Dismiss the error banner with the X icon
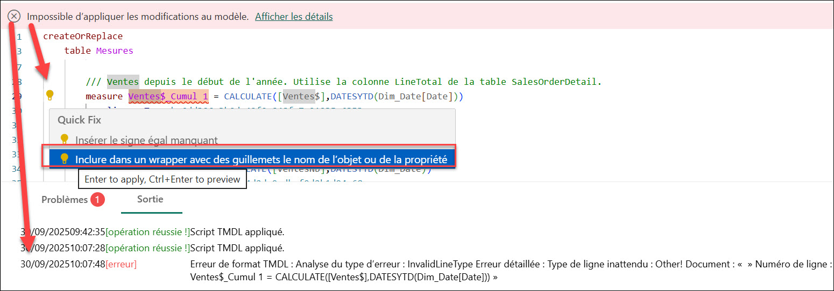Viewport: 834px width, 291px height. [x=14, y=17]
